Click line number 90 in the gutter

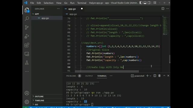click(x=69, y=67)
